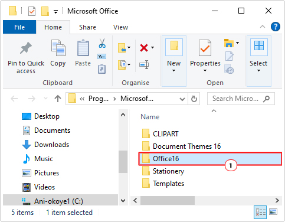285x222 pixels.
Task: Click the Copy icon in Clipboard
Action: (x=58, y=48)
